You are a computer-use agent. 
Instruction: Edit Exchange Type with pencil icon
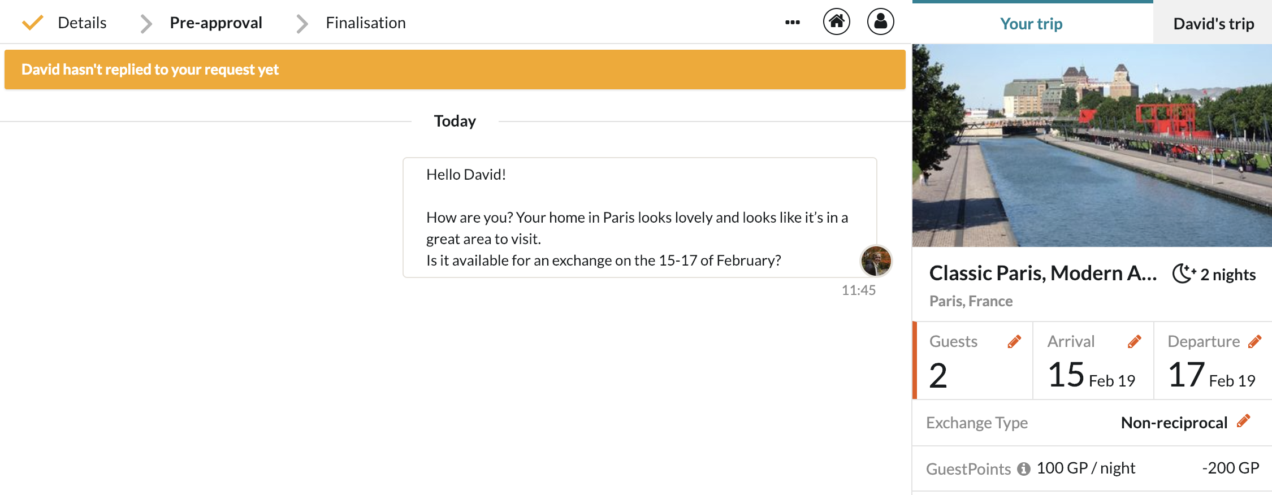[1243, 422]
